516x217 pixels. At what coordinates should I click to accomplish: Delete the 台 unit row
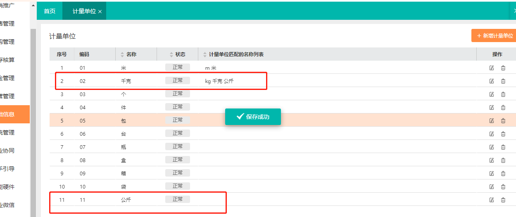click(x=503, y=134)
